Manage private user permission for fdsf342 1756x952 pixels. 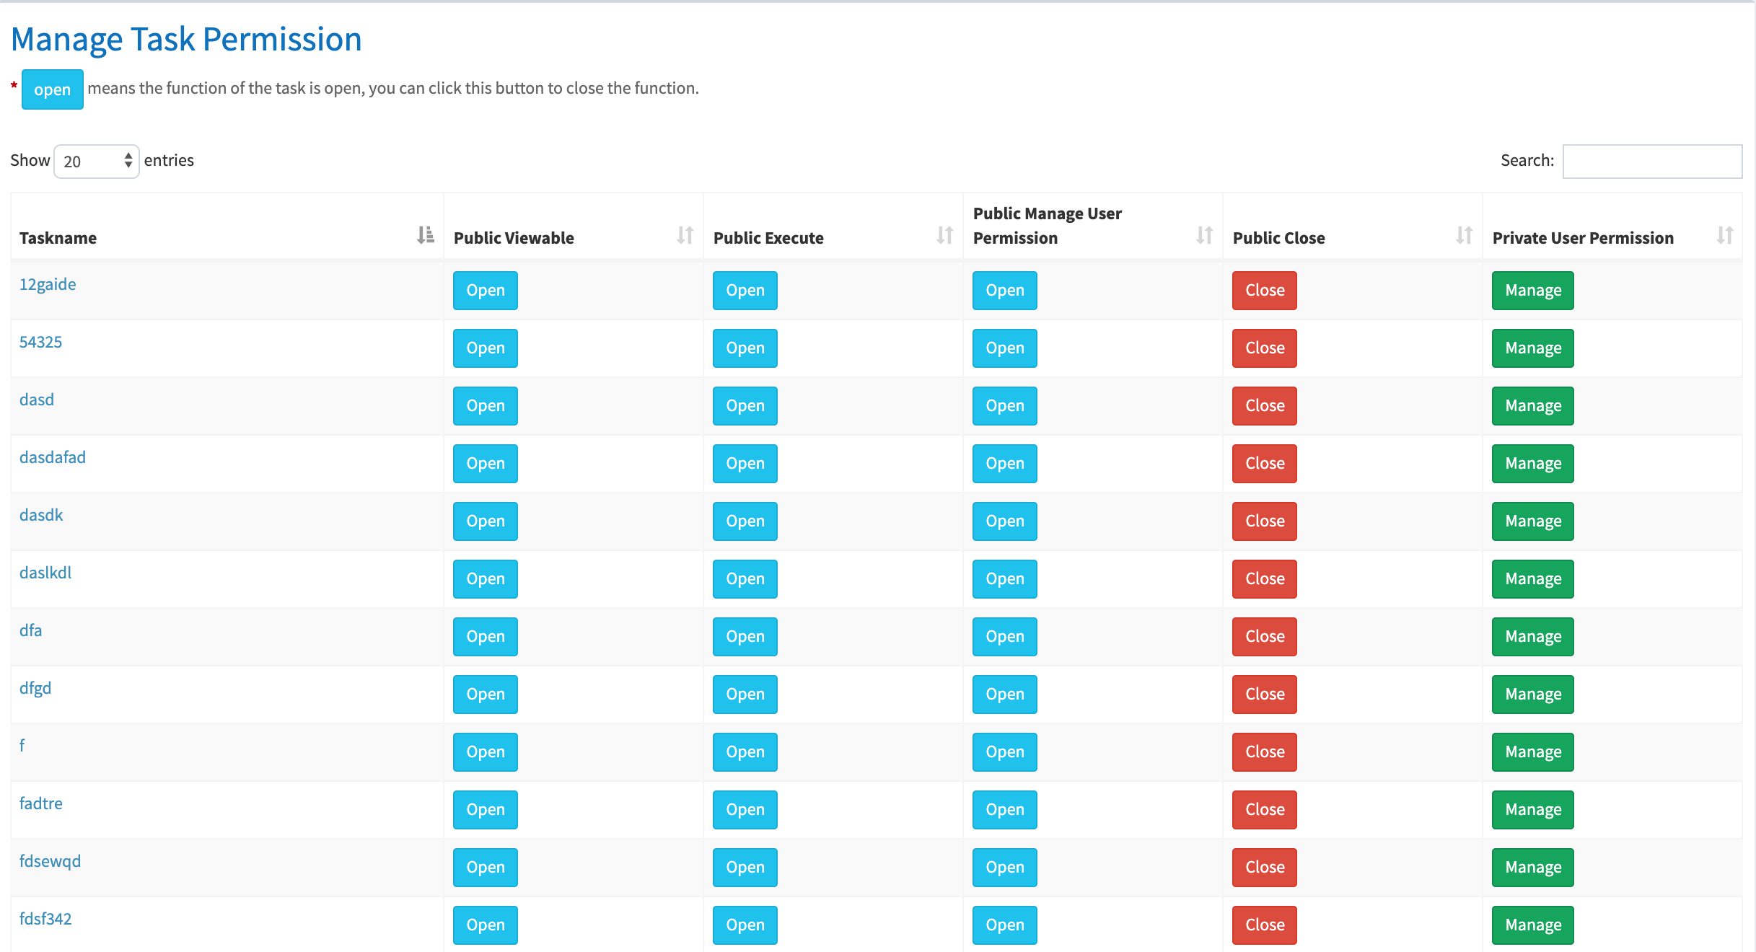1533,925
